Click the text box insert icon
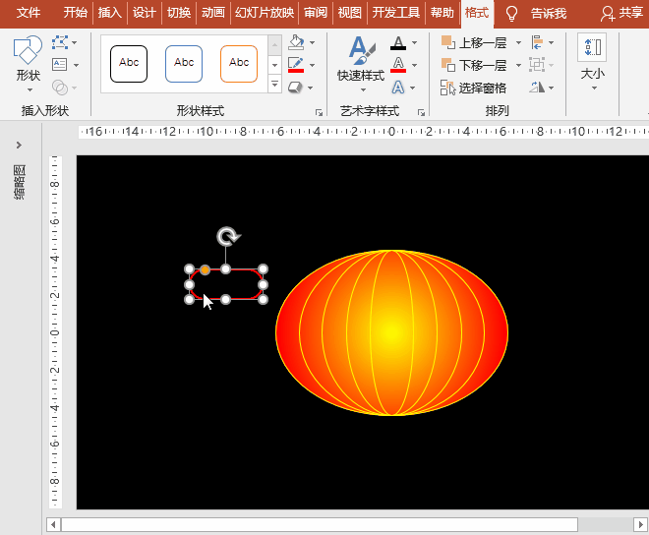This screenshot has width=649, height=535. pos(60,65)
